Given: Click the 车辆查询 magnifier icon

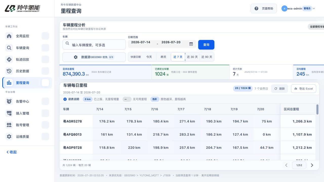Looking at the screenshot, I should click(9, 48).
